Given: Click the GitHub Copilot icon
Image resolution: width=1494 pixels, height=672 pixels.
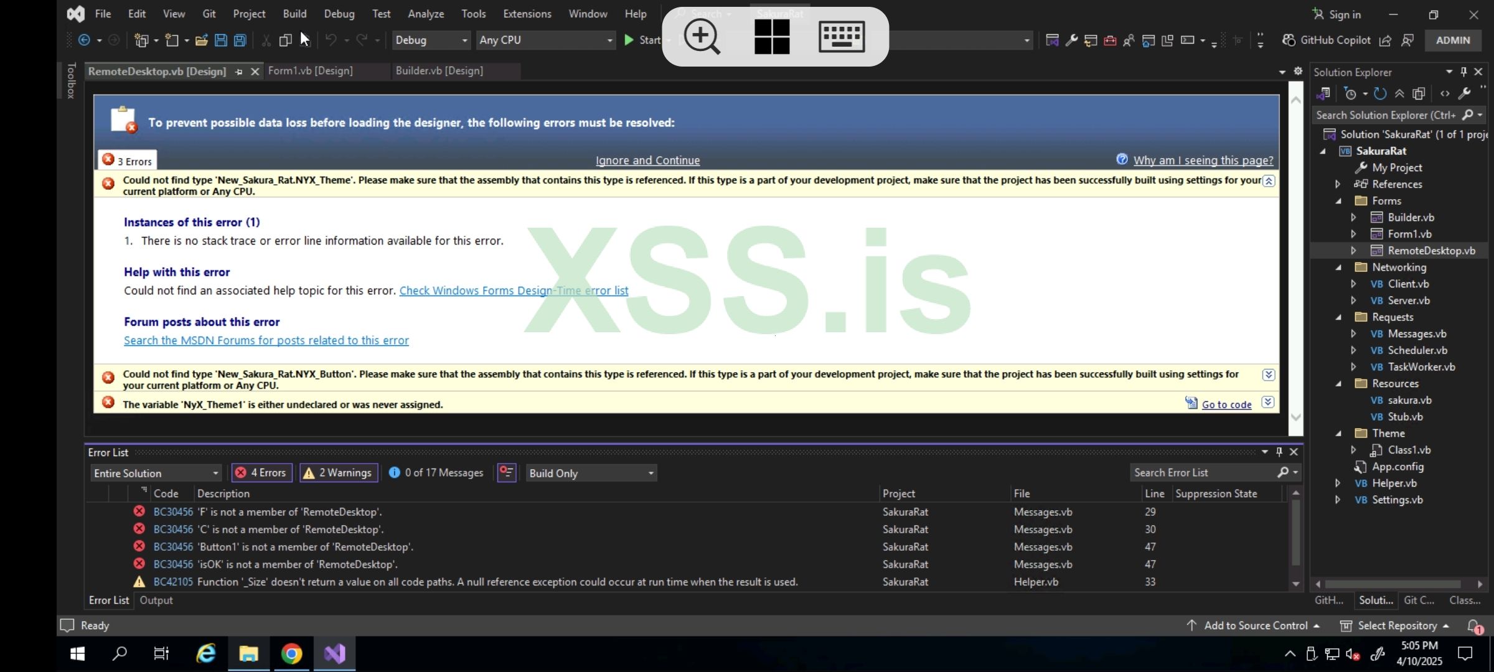Looking at the screenshot, I should (x=1290, y=40).
